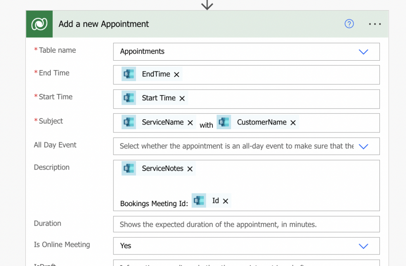
Task: Click the Bookings icon on CustomerName token
Action: [x=224, y=122]
